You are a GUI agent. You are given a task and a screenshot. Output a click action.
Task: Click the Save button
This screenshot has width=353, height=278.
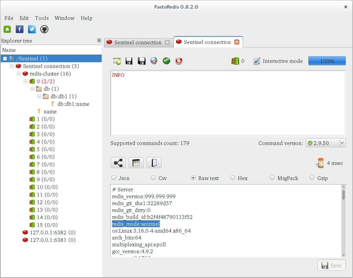point(331,265)
